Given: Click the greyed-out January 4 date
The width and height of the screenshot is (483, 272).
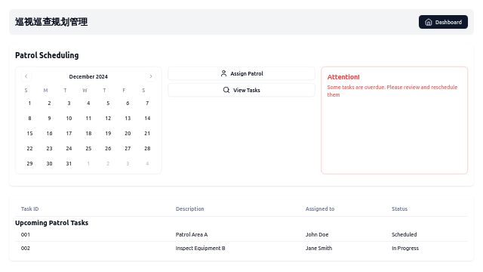Looking at the screenshot, I should (147, 163).
